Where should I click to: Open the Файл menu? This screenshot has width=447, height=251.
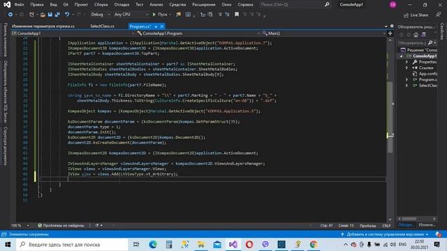(19, 5)
